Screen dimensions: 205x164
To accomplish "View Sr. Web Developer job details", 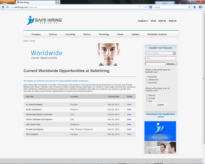I will pyautogui.click(x=129, y=105).
